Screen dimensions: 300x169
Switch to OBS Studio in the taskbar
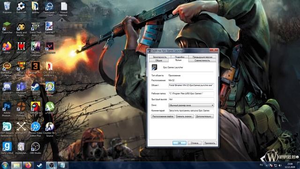point(51,165)
